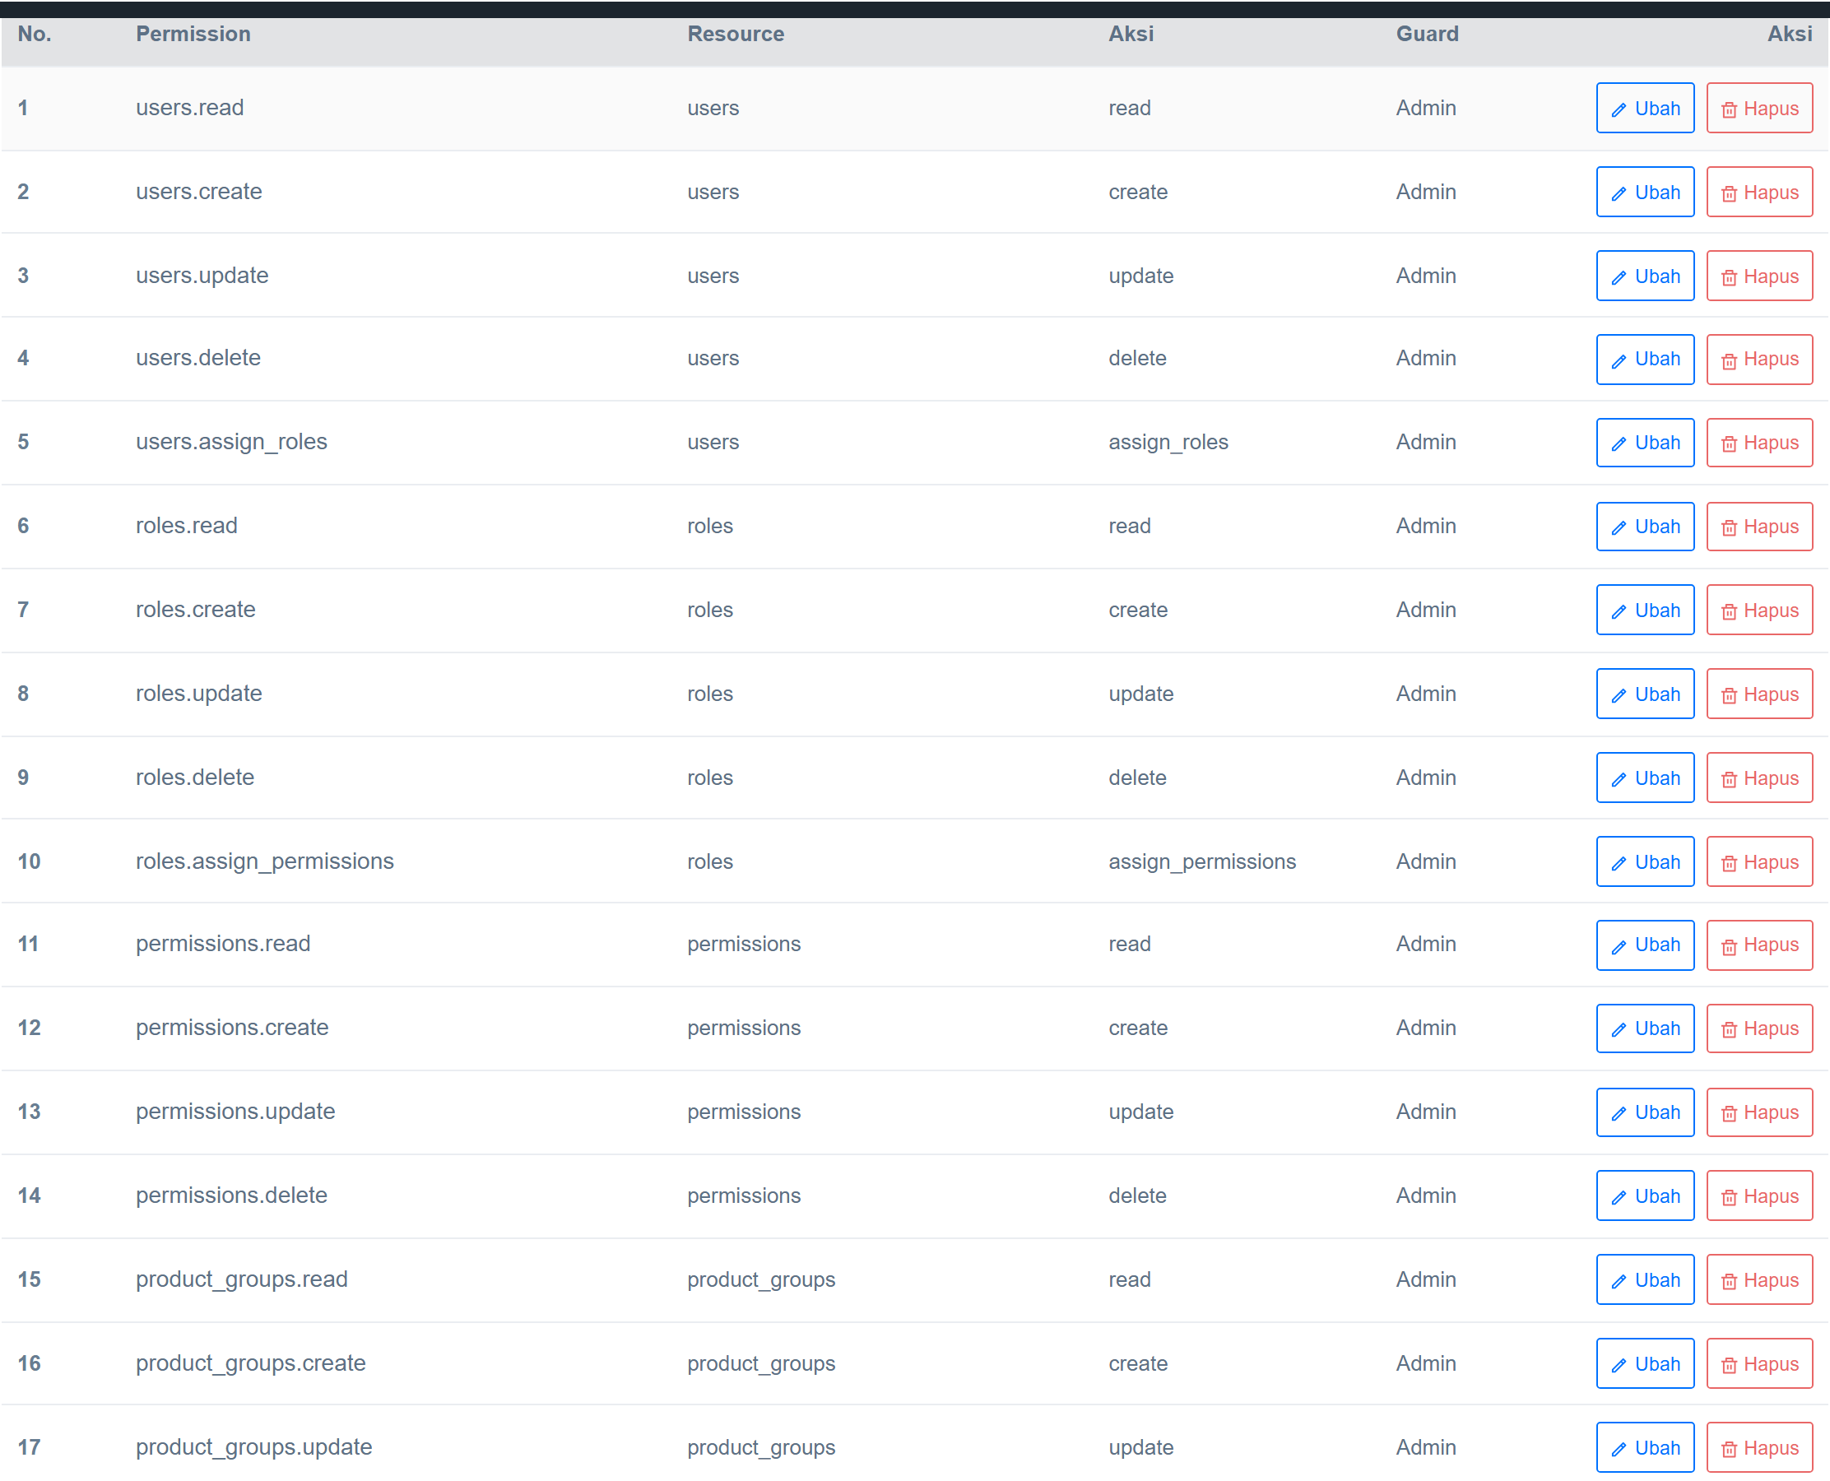The height and width of the screenshot is (1481, 1830).
Task: Click pencil icon in roles.read row
Action: (1619, 528)
